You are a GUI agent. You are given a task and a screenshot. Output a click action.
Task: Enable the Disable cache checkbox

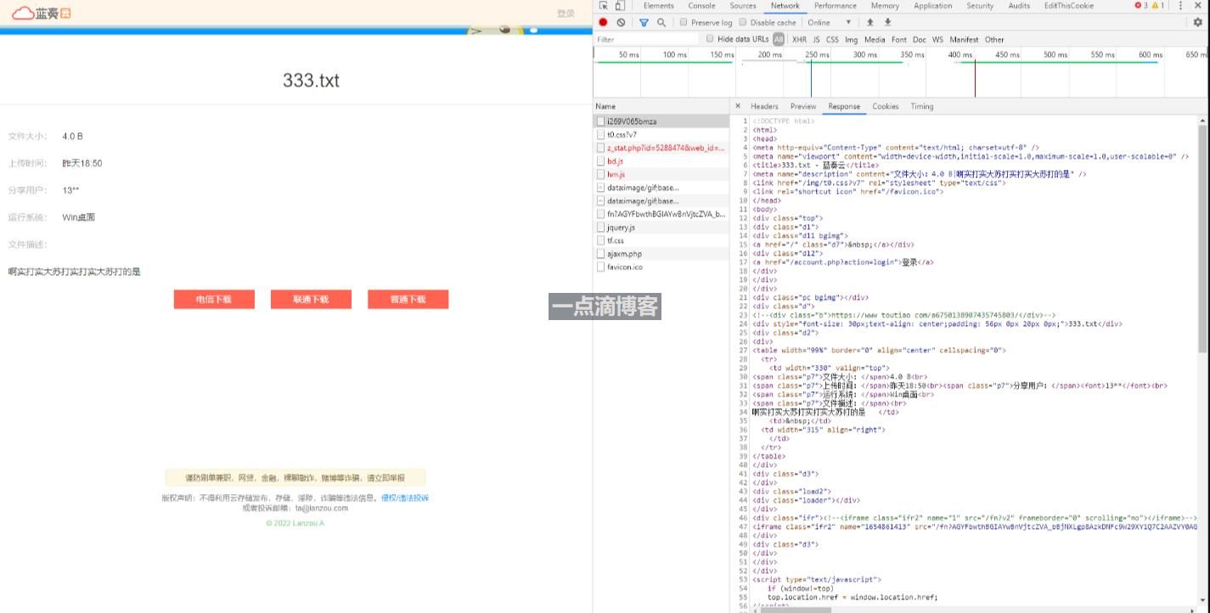(x=743, y=22)
